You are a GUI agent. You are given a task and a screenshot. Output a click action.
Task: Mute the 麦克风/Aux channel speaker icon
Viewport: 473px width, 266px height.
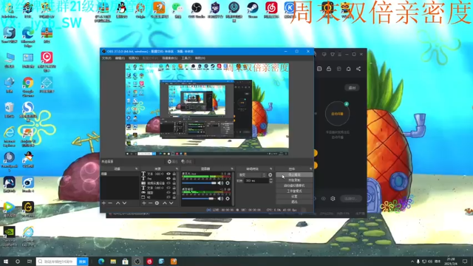220,183
